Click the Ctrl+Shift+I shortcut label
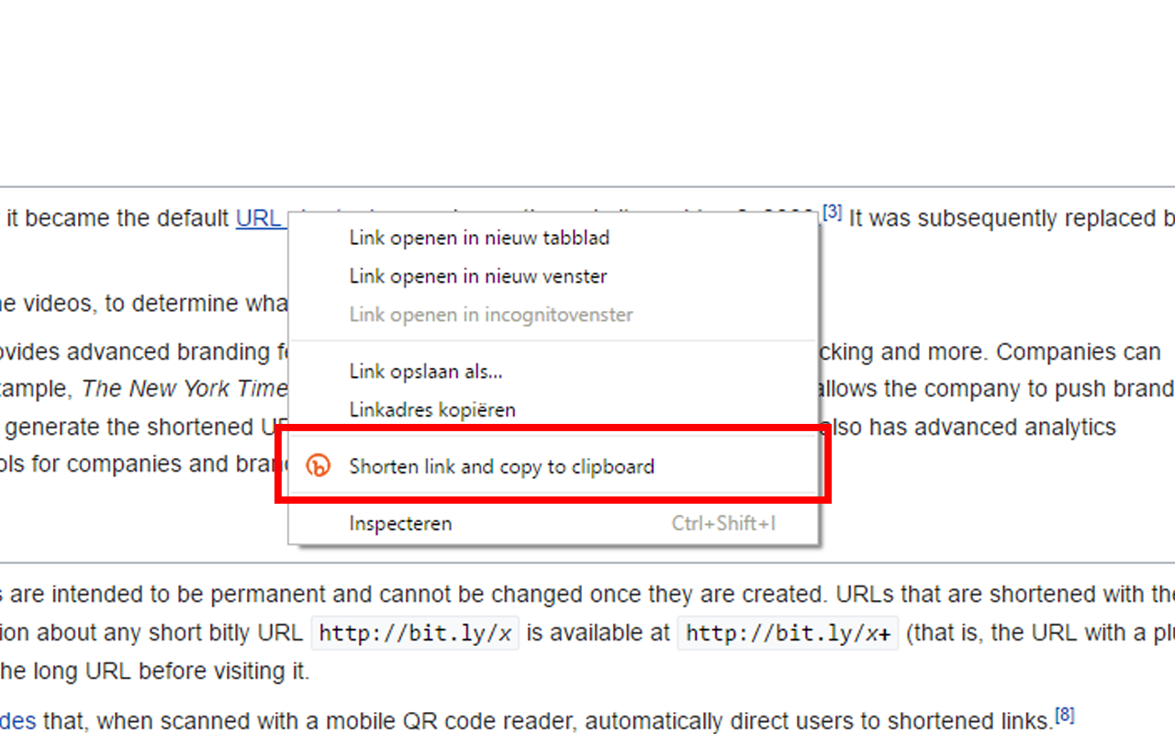The width and height of the screenshot is (1175, 734). pyautogui.click(x=723, y=524)
